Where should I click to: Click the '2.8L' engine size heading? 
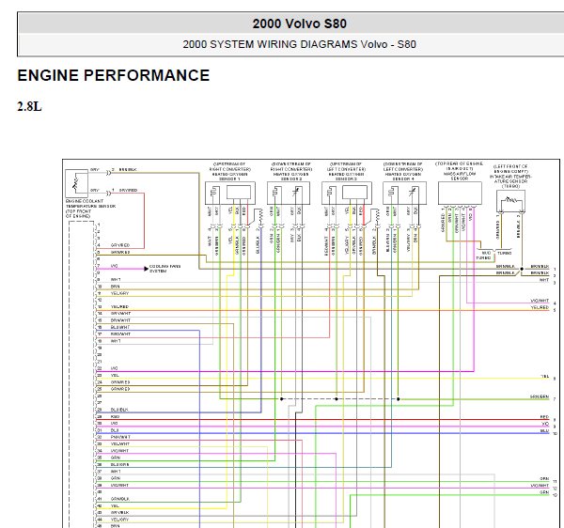click(29, 106)
